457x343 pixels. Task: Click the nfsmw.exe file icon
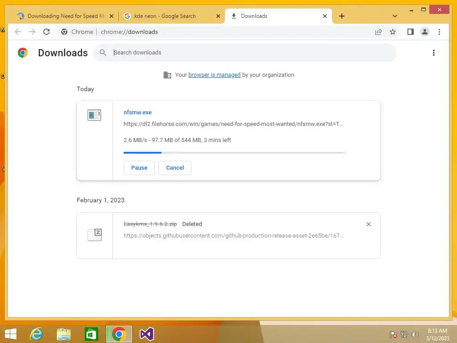pos(94,115)
